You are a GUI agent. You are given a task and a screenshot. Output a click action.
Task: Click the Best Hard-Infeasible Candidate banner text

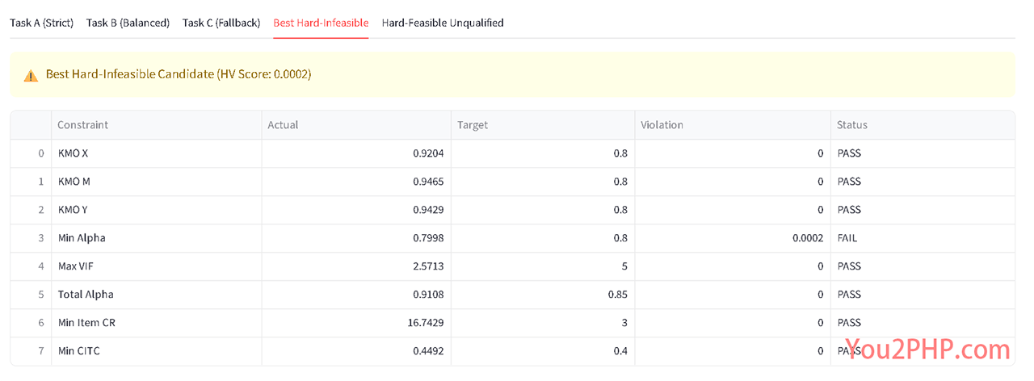coord(179,74)
